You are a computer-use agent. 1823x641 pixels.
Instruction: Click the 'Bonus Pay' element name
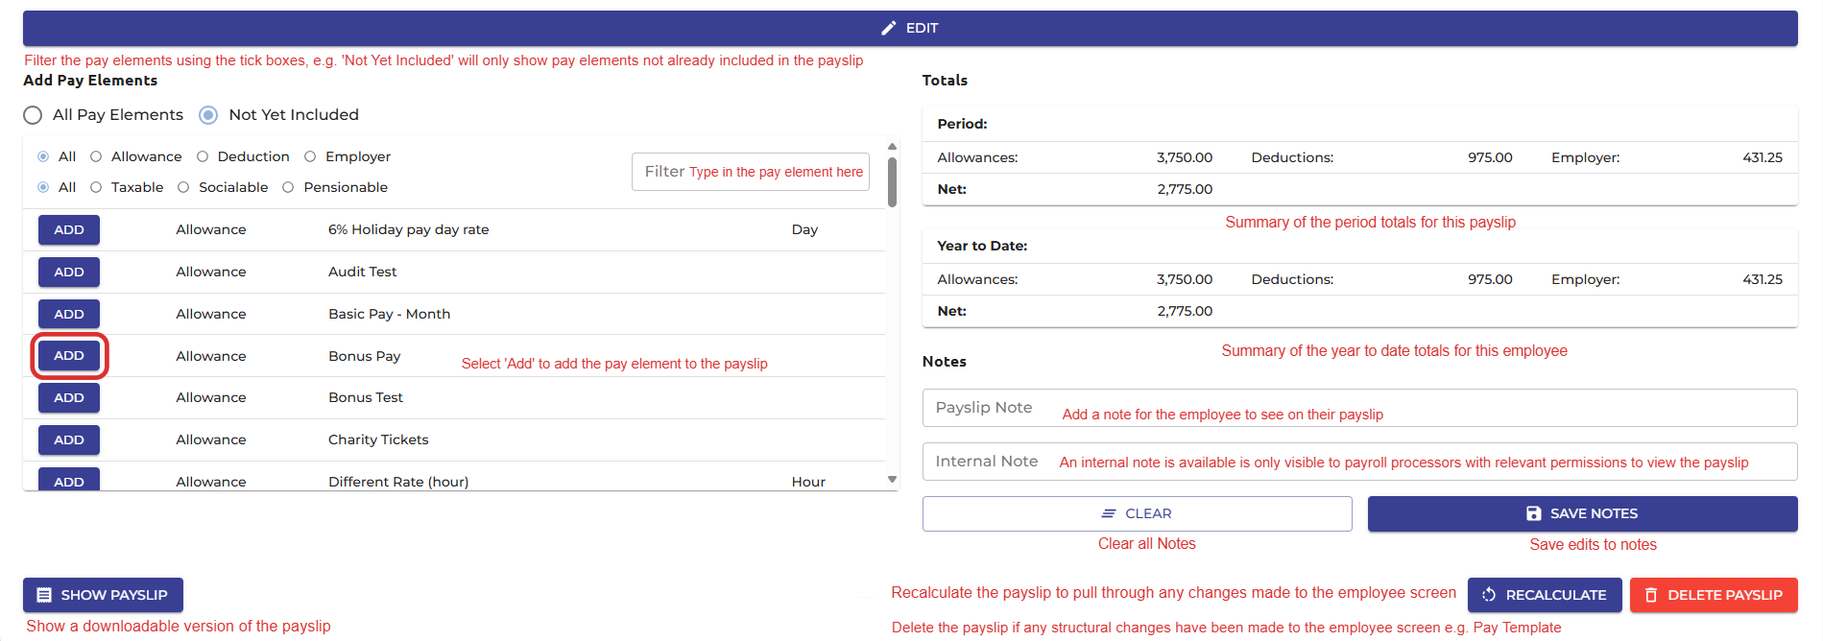point(365,356)
